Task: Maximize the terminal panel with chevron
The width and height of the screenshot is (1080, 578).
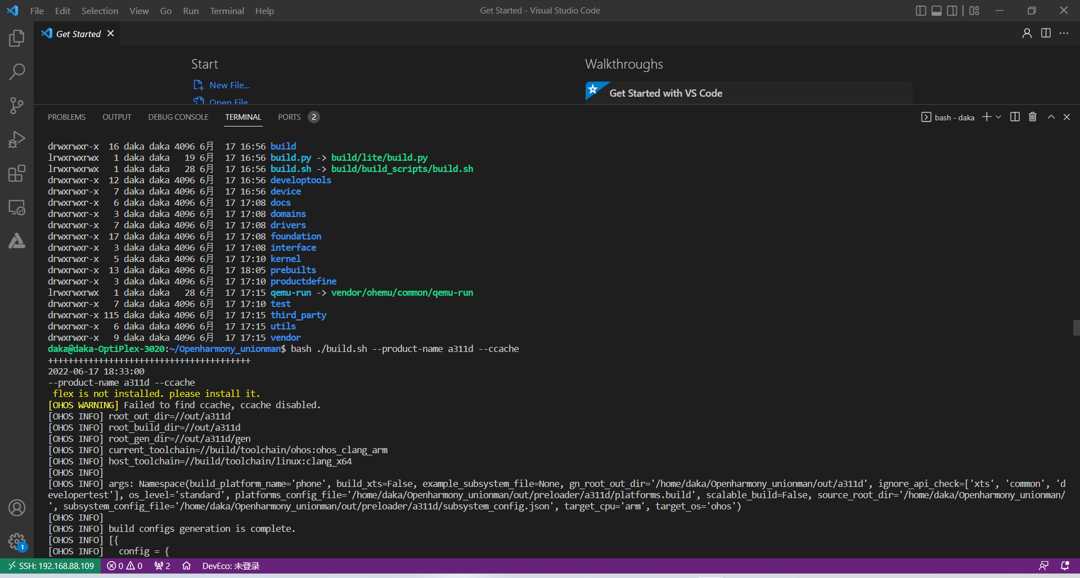Action: click(1051, 117)
